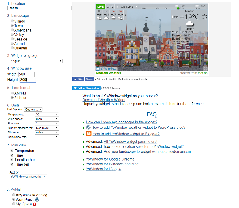Open the Temperature unit dropdown
Viewport: 239px width, 208px height.
(x=47, y=115)
